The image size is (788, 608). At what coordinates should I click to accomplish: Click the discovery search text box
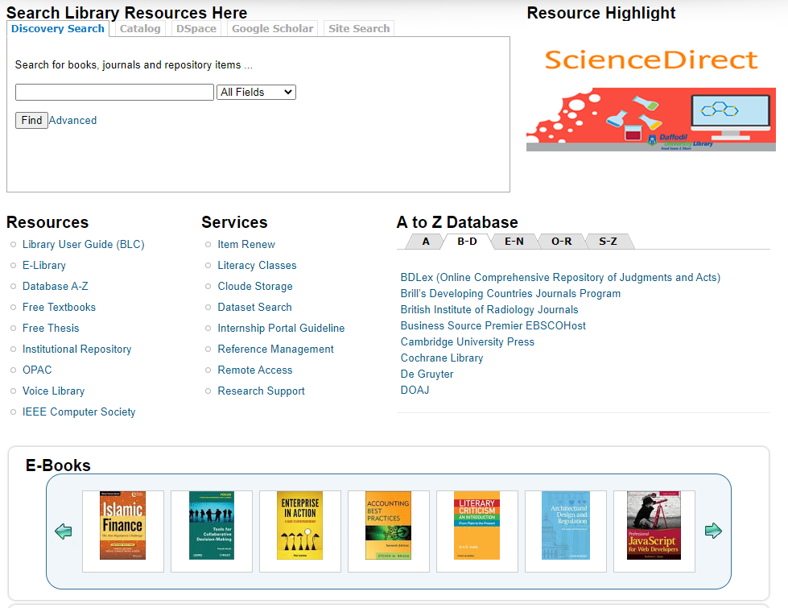point(114,92)
